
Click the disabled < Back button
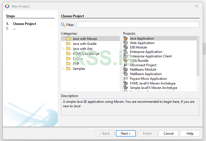(105, 134)
